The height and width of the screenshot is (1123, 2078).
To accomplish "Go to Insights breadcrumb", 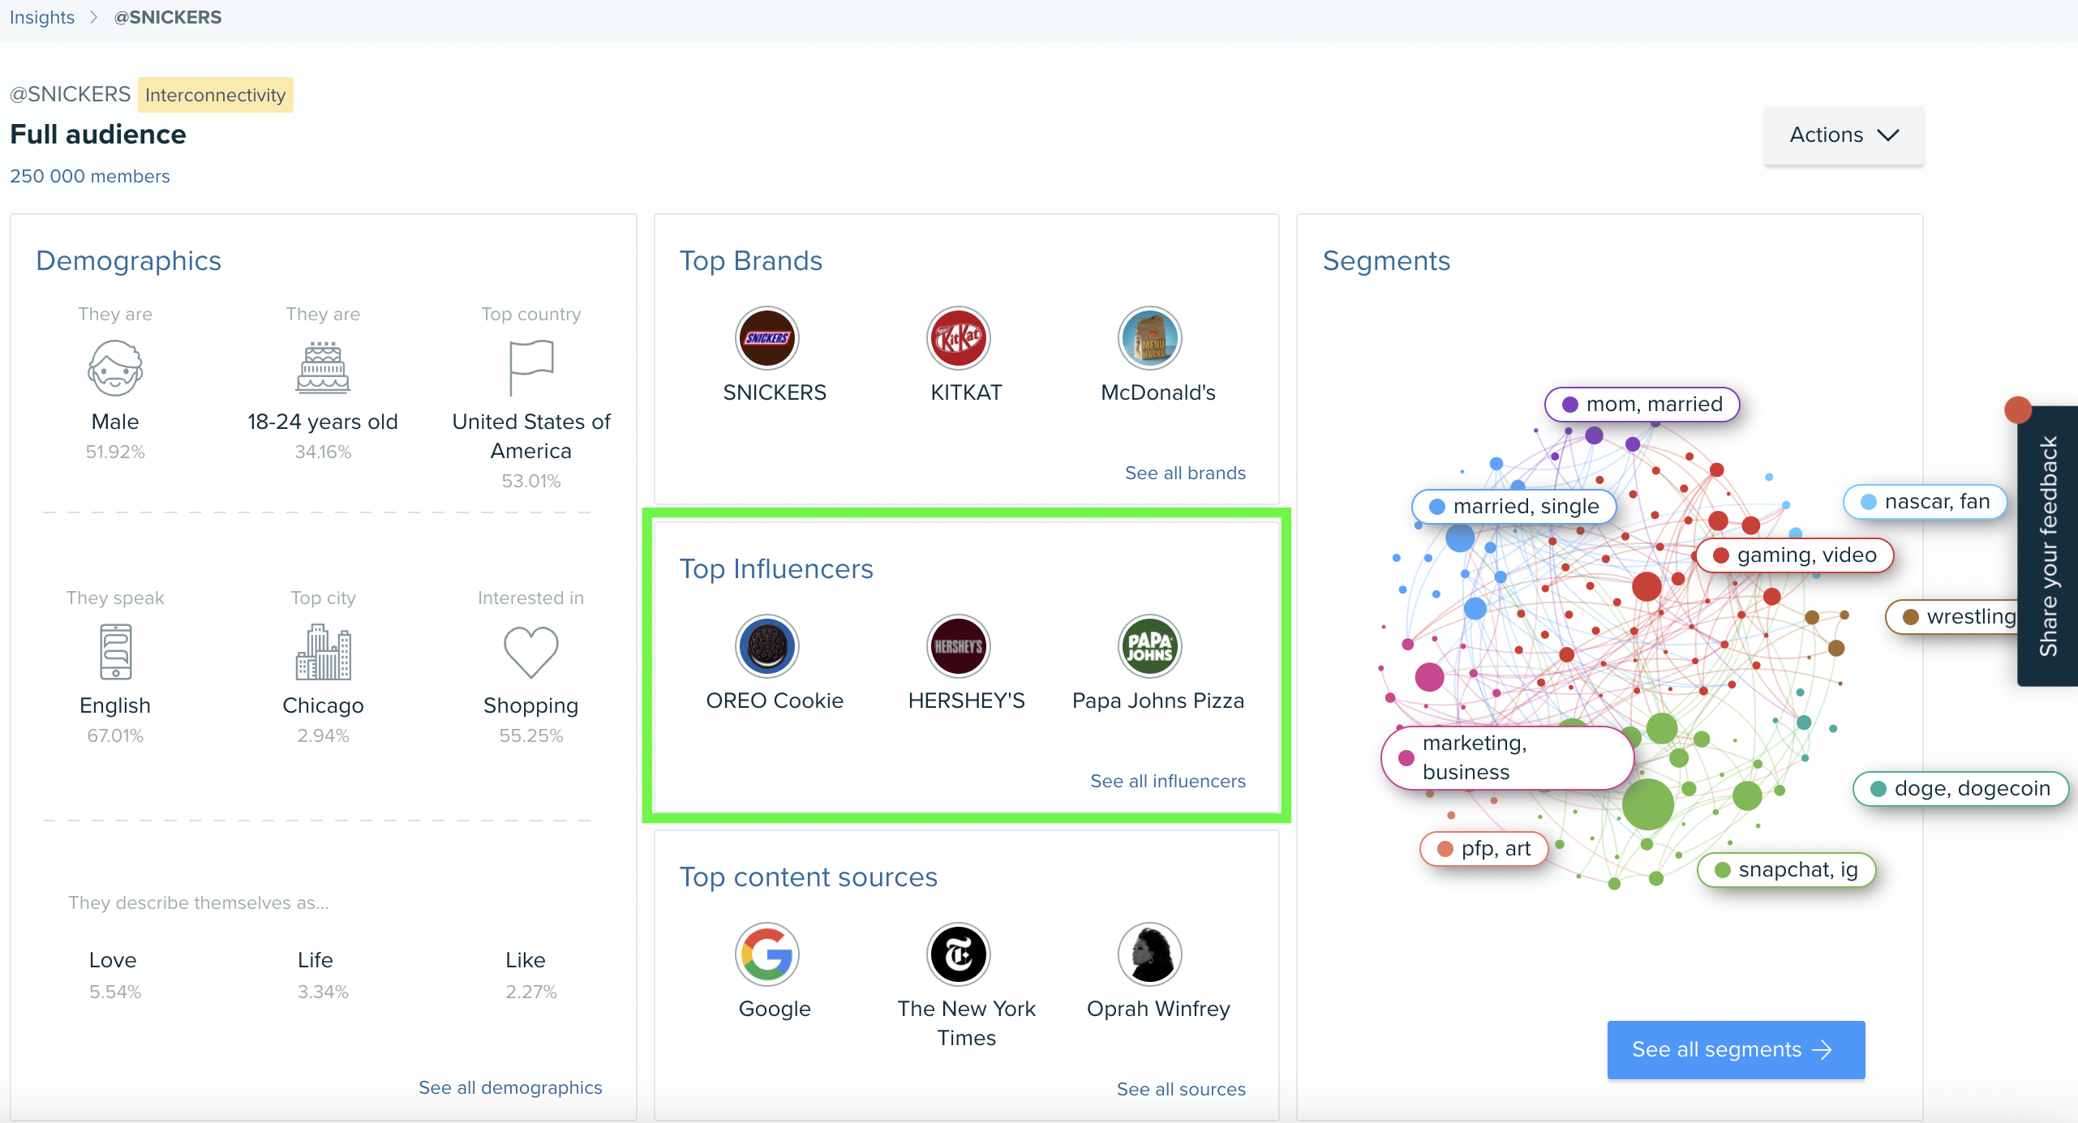I will click(42, 17).
